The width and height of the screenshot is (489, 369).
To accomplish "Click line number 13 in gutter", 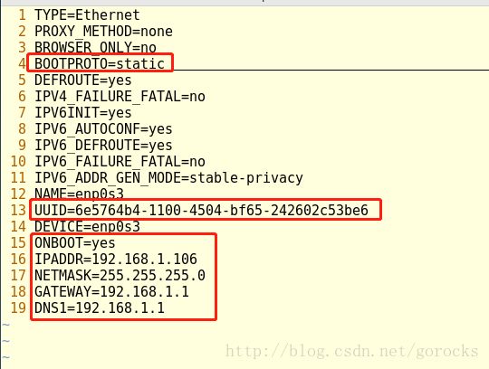I will point(18,210).
